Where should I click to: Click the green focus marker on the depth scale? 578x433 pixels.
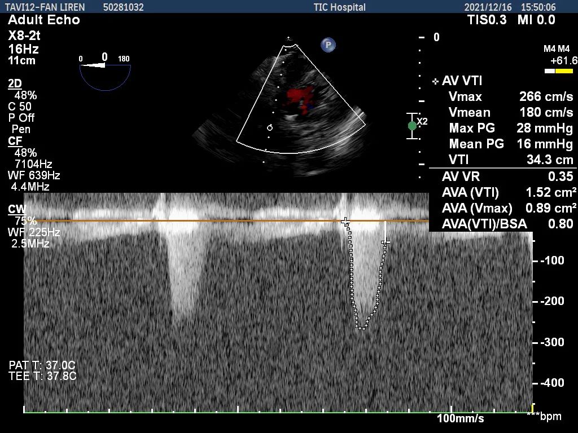(x=413, y=126)
